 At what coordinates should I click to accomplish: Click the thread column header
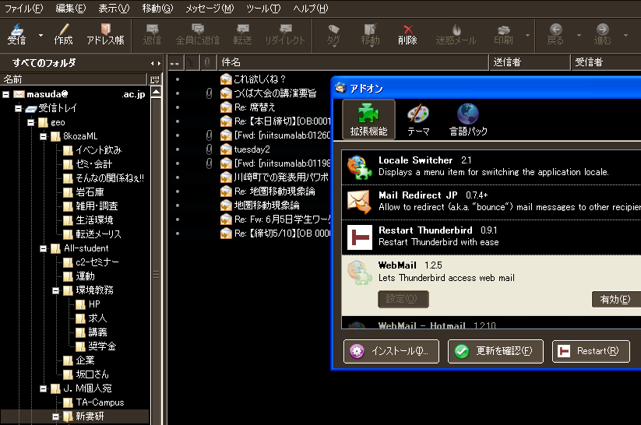tap(191, 62)
